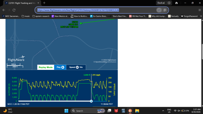Click the search icon in address bar
The width and height of the screenshot is (203, 114).
[159, 10]
